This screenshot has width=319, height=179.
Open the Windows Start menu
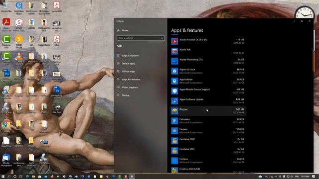coord(3,177)
